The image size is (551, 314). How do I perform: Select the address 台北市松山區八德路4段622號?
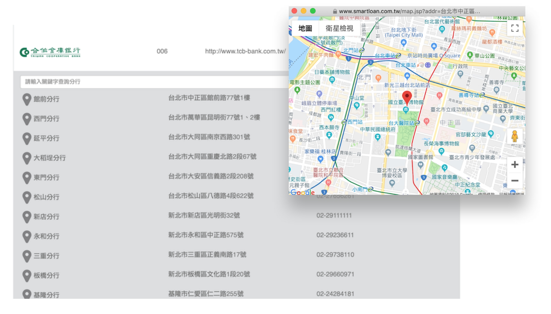click(211, 196)
